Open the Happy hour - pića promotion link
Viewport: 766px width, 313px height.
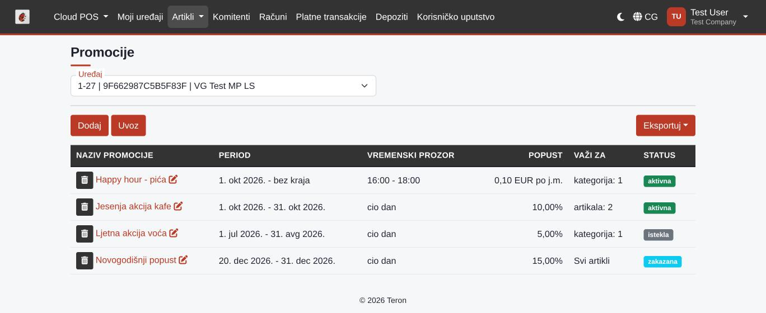(131, 179)
